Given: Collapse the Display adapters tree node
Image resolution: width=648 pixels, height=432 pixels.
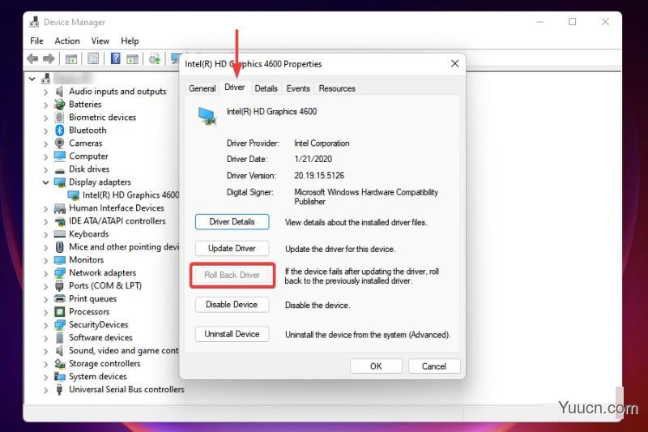Looking at the screenshot, I should pos(45,182).
